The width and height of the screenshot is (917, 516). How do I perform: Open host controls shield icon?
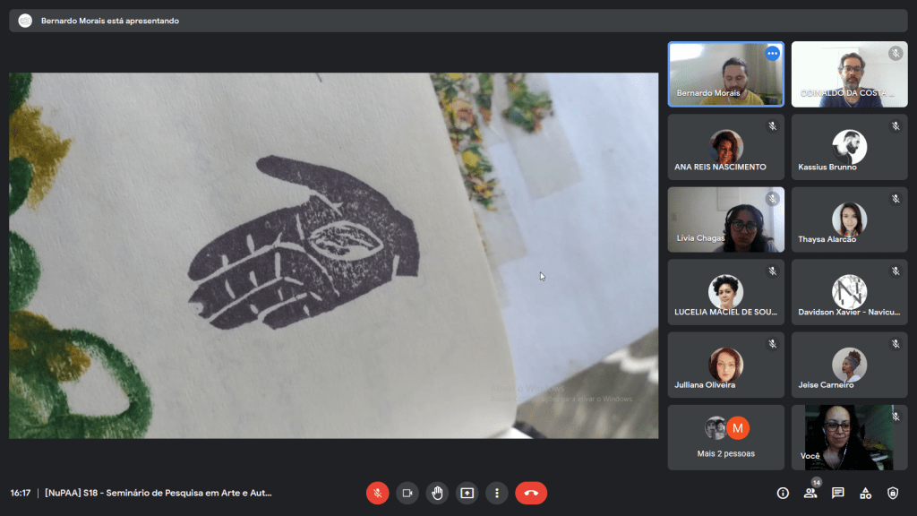(893, 493)
